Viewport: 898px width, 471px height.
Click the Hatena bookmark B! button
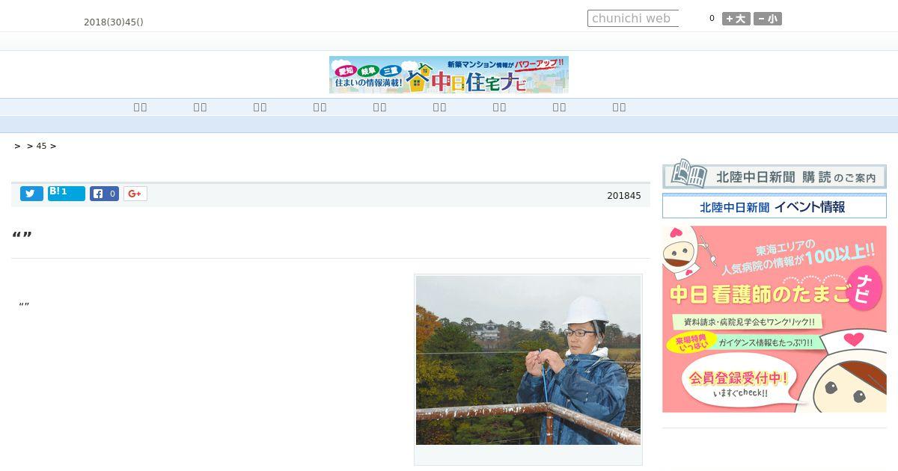67,194
